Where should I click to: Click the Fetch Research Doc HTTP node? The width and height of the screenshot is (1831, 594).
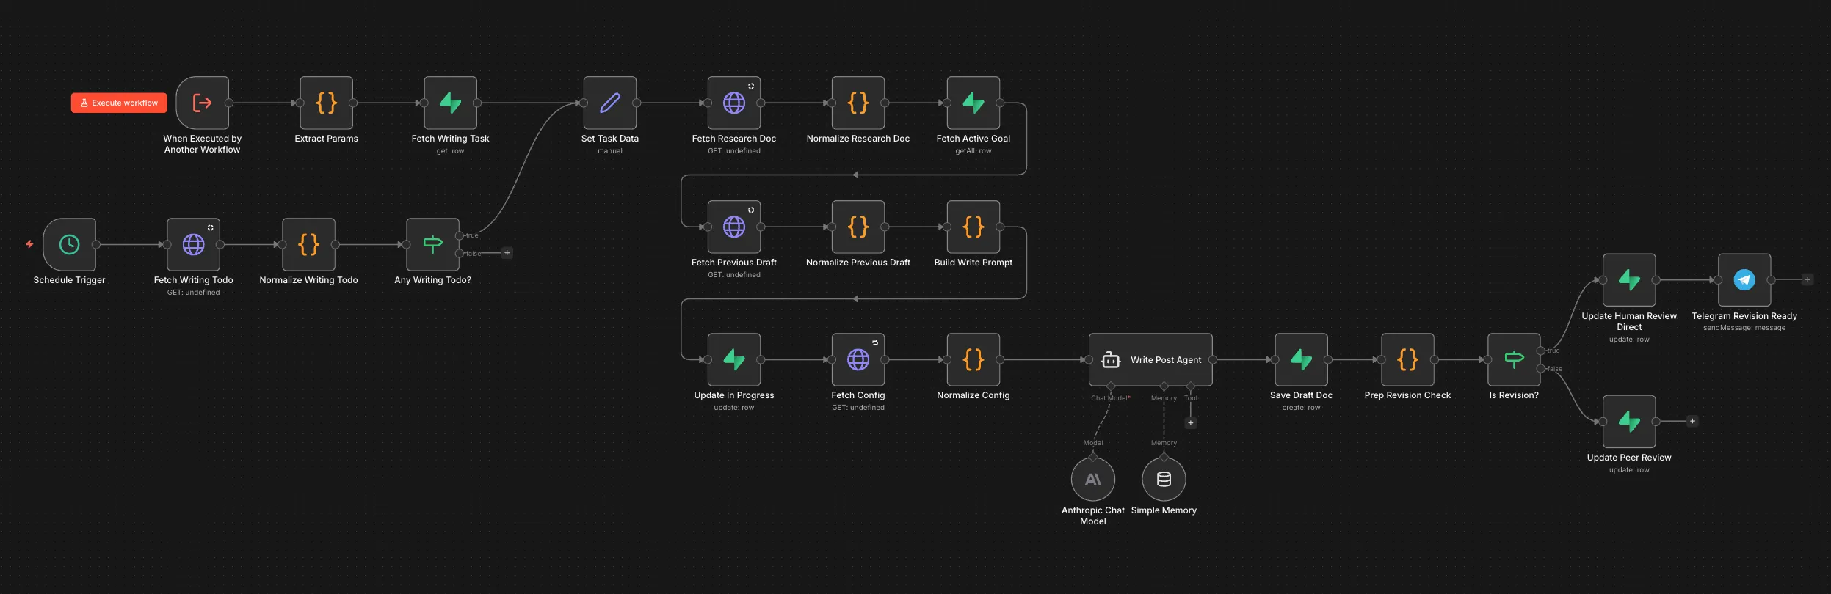(733, 103)
